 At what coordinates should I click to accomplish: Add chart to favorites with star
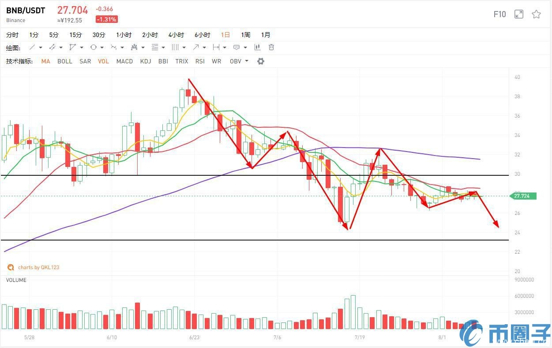[536, 14]
